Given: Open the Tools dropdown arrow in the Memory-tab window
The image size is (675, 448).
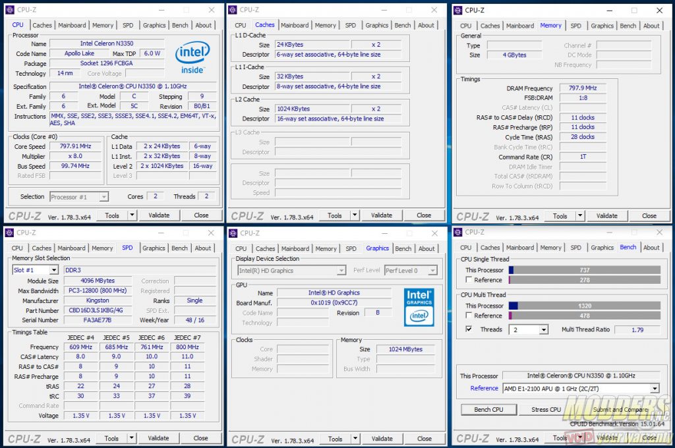Looking at the screenshot, I should tap(580, 215).
